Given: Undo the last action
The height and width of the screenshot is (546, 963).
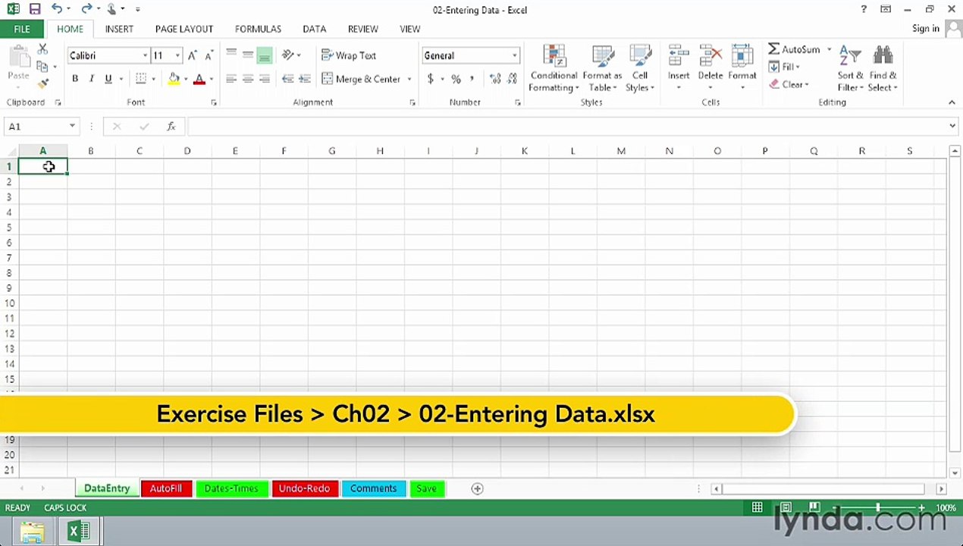Looking at the screenshot, I should click(x=57, y=9).
